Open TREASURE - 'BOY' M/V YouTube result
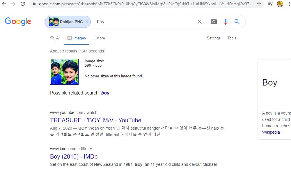The width and height of the screenshot is (291, 169). [x=95, y=120]
